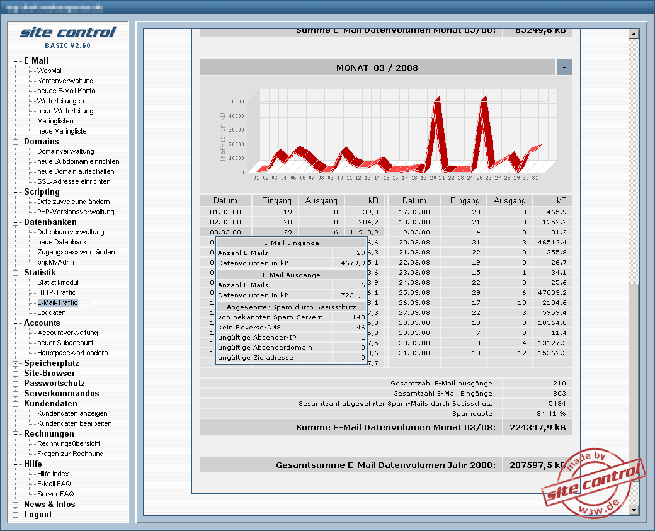Collapse the Statistik tree section

[16, 273]
